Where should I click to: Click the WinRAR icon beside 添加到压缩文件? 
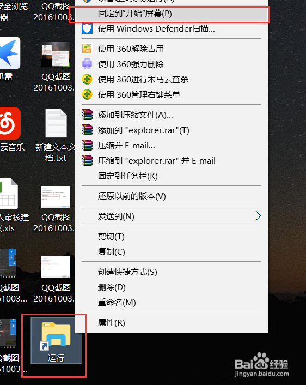[87, 115]
